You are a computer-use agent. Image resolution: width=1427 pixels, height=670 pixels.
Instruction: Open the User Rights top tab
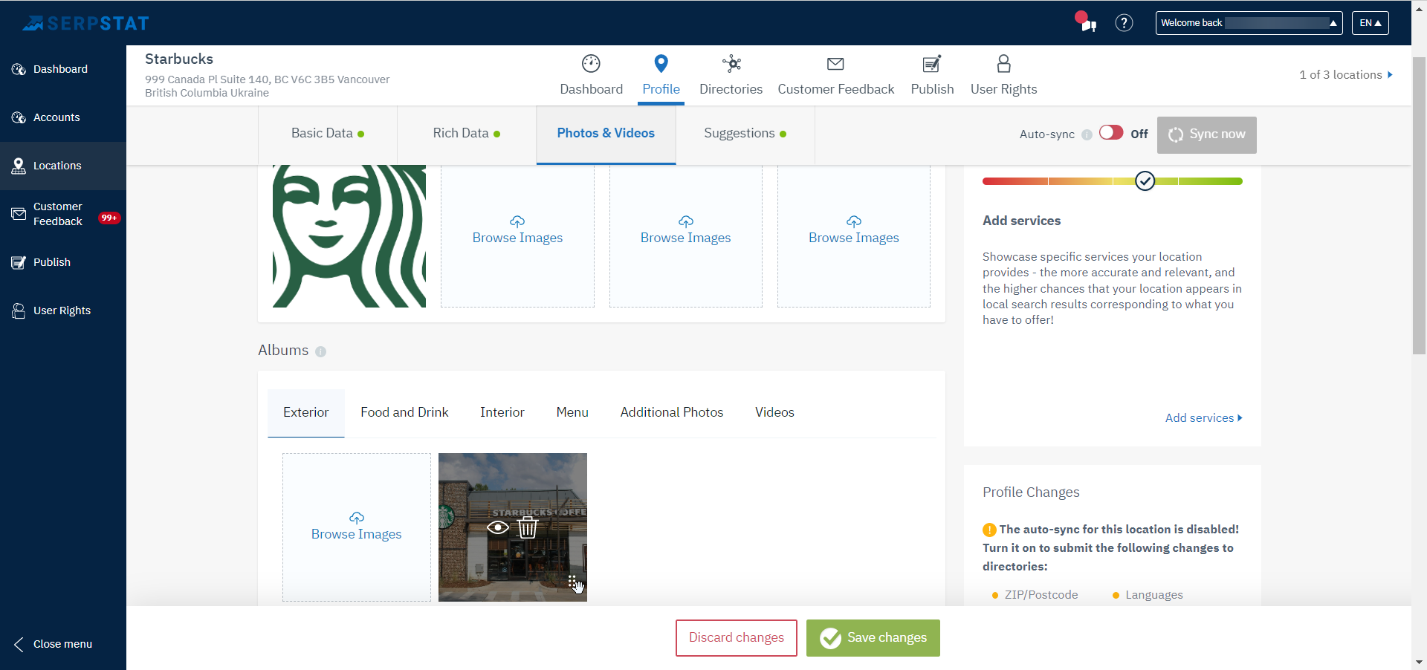(x=1003, y=75)
